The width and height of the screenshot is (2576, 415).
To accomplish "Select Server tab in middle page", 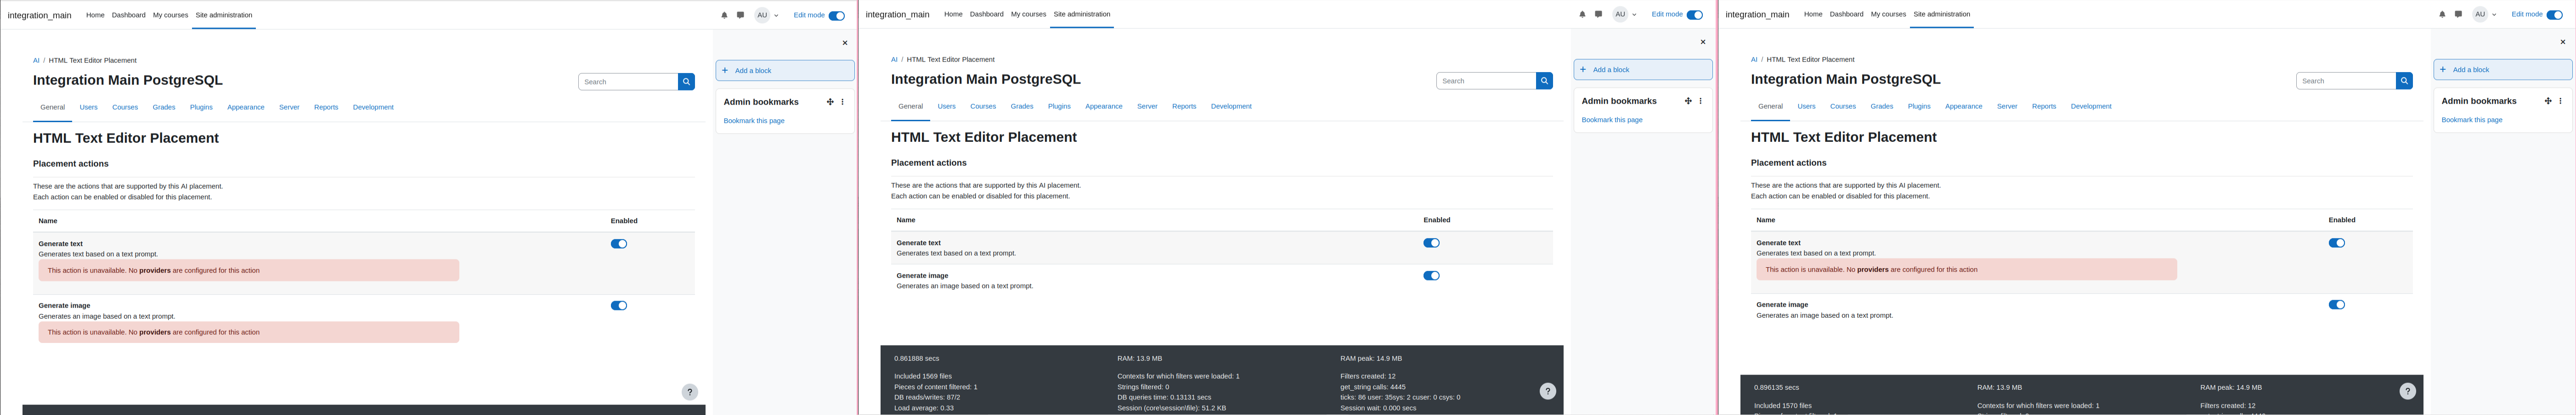I will click(x=1147, y=106).
